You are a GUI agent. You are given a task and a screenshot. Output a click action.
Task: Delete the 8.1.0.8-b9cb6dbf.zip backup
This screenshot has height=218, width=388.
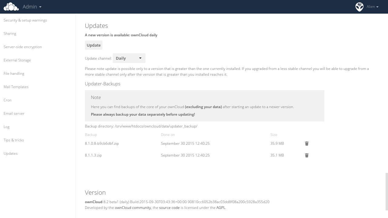click(307, 144)
